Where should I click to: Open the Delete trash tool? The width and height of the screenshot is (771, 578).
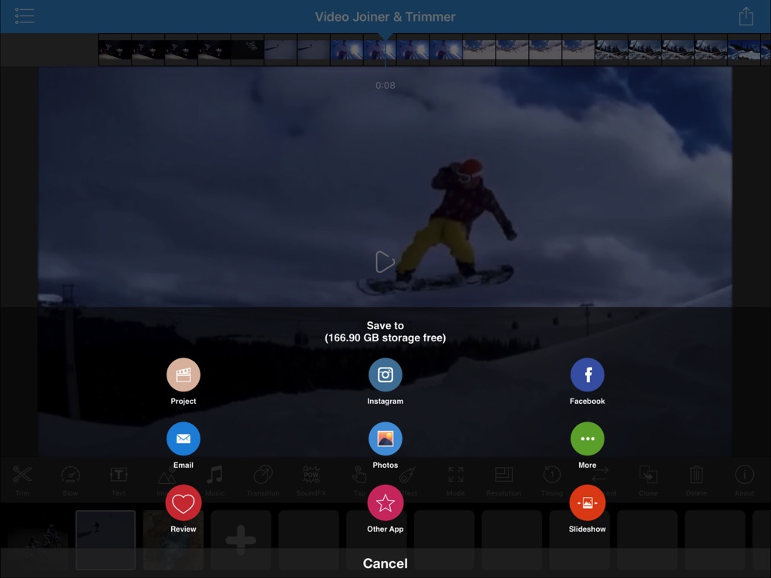click(695, 481)
